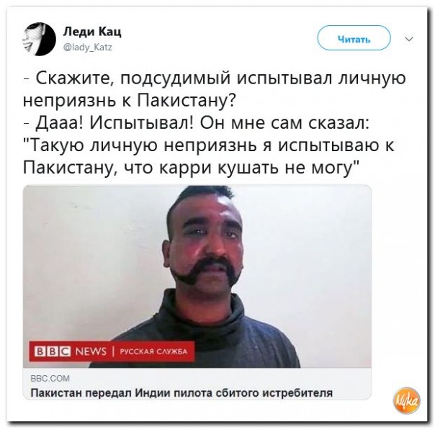
Task: Click the Русская служба label
Action: pos(153,352)
